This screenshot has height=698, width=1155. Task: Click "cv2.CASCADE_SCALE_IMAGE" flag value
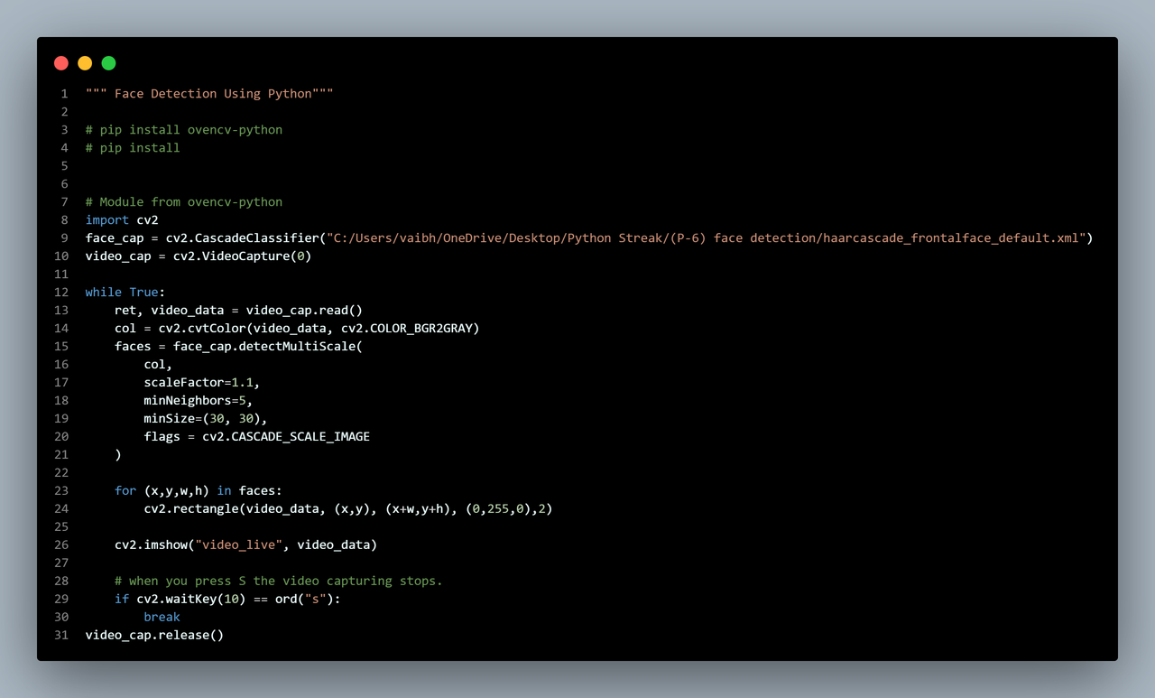286,437
